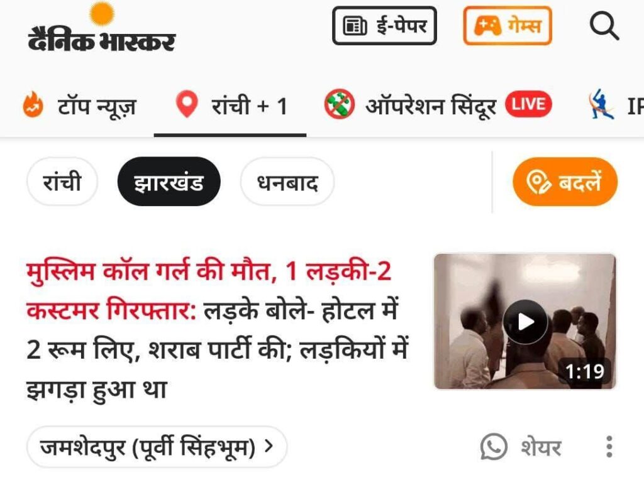644x485 pixels.
Task: Select the झारखंड filter chip
Action: (169, 182)
